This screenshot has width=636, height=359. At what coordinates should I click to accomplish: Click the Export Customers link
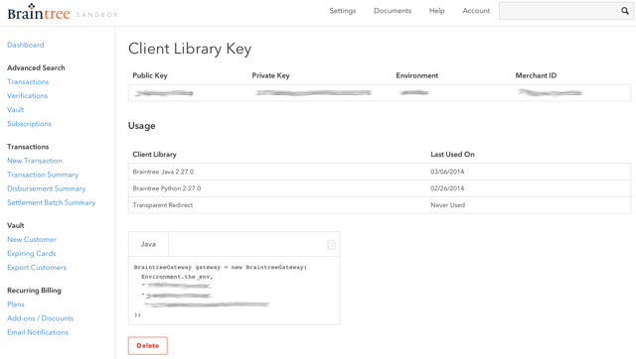tap(37, 268)
